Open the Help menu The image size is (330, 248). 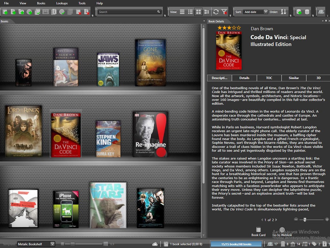(100, 3)
